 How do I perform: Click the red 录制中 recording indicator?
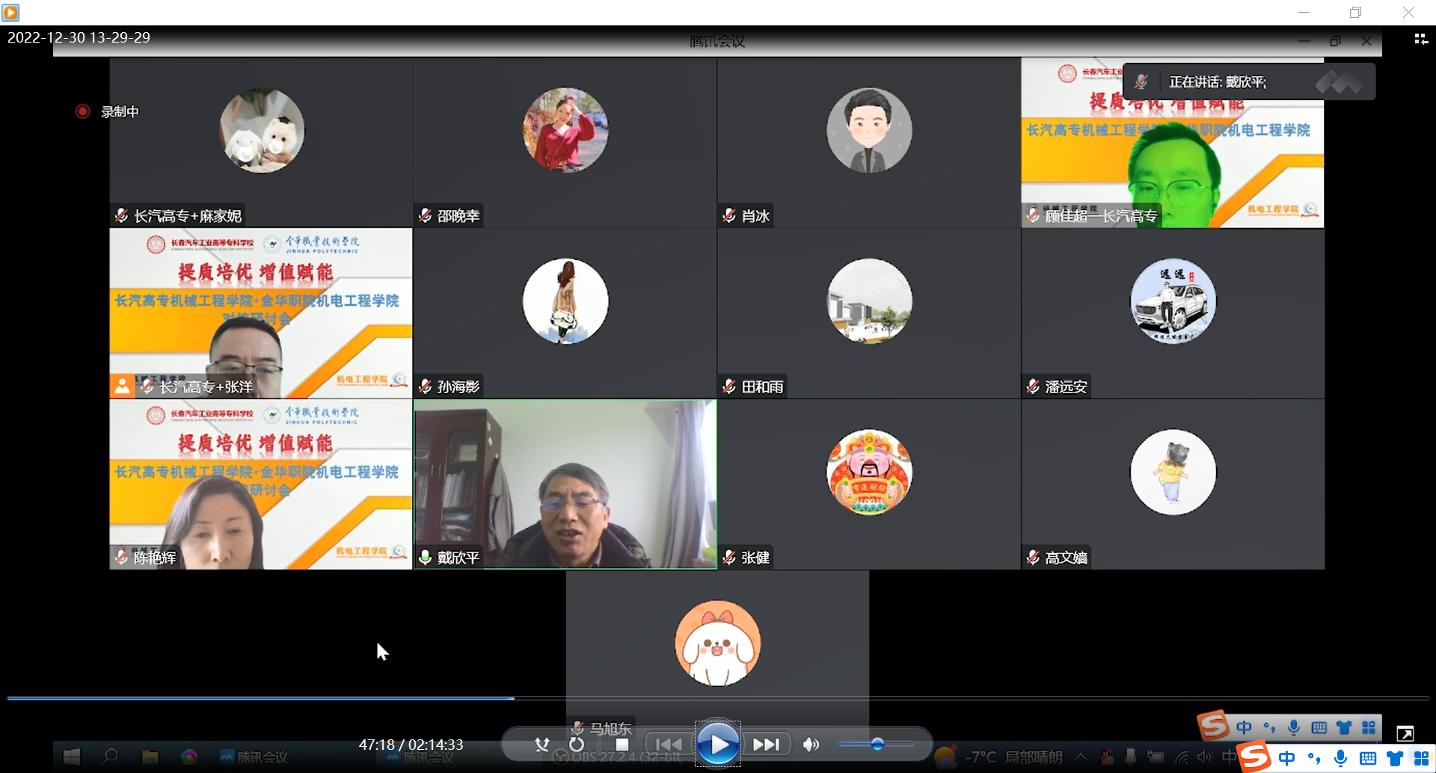(x=107, y=111)
